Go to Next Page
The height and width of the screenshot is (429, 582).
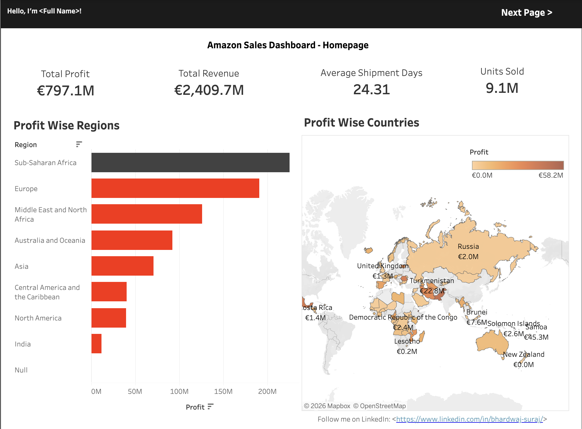pyautogui.click(x=527, y=13)
